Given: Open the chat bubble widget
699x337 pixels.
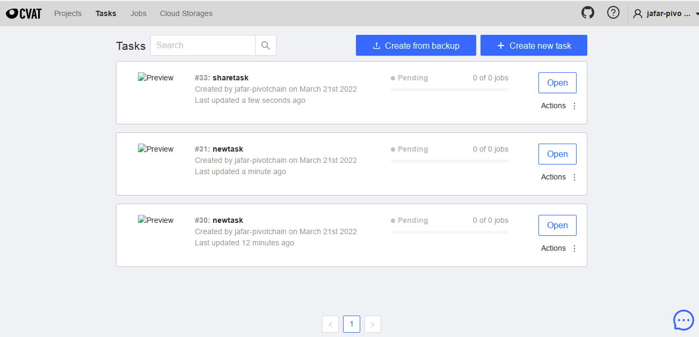Looking at the screenshot, I should point(683,320).
